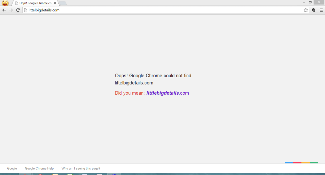Image resolution: width=325 pixels, height=175 pixels.
Task: Click the "Oops! Google Chrome could not find" text
Action: [x=153, y=76]
